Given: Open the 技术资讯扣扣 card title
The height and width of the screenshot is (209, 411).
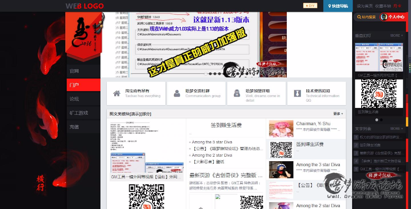Looking at the screenshot, I should [318, 91].
